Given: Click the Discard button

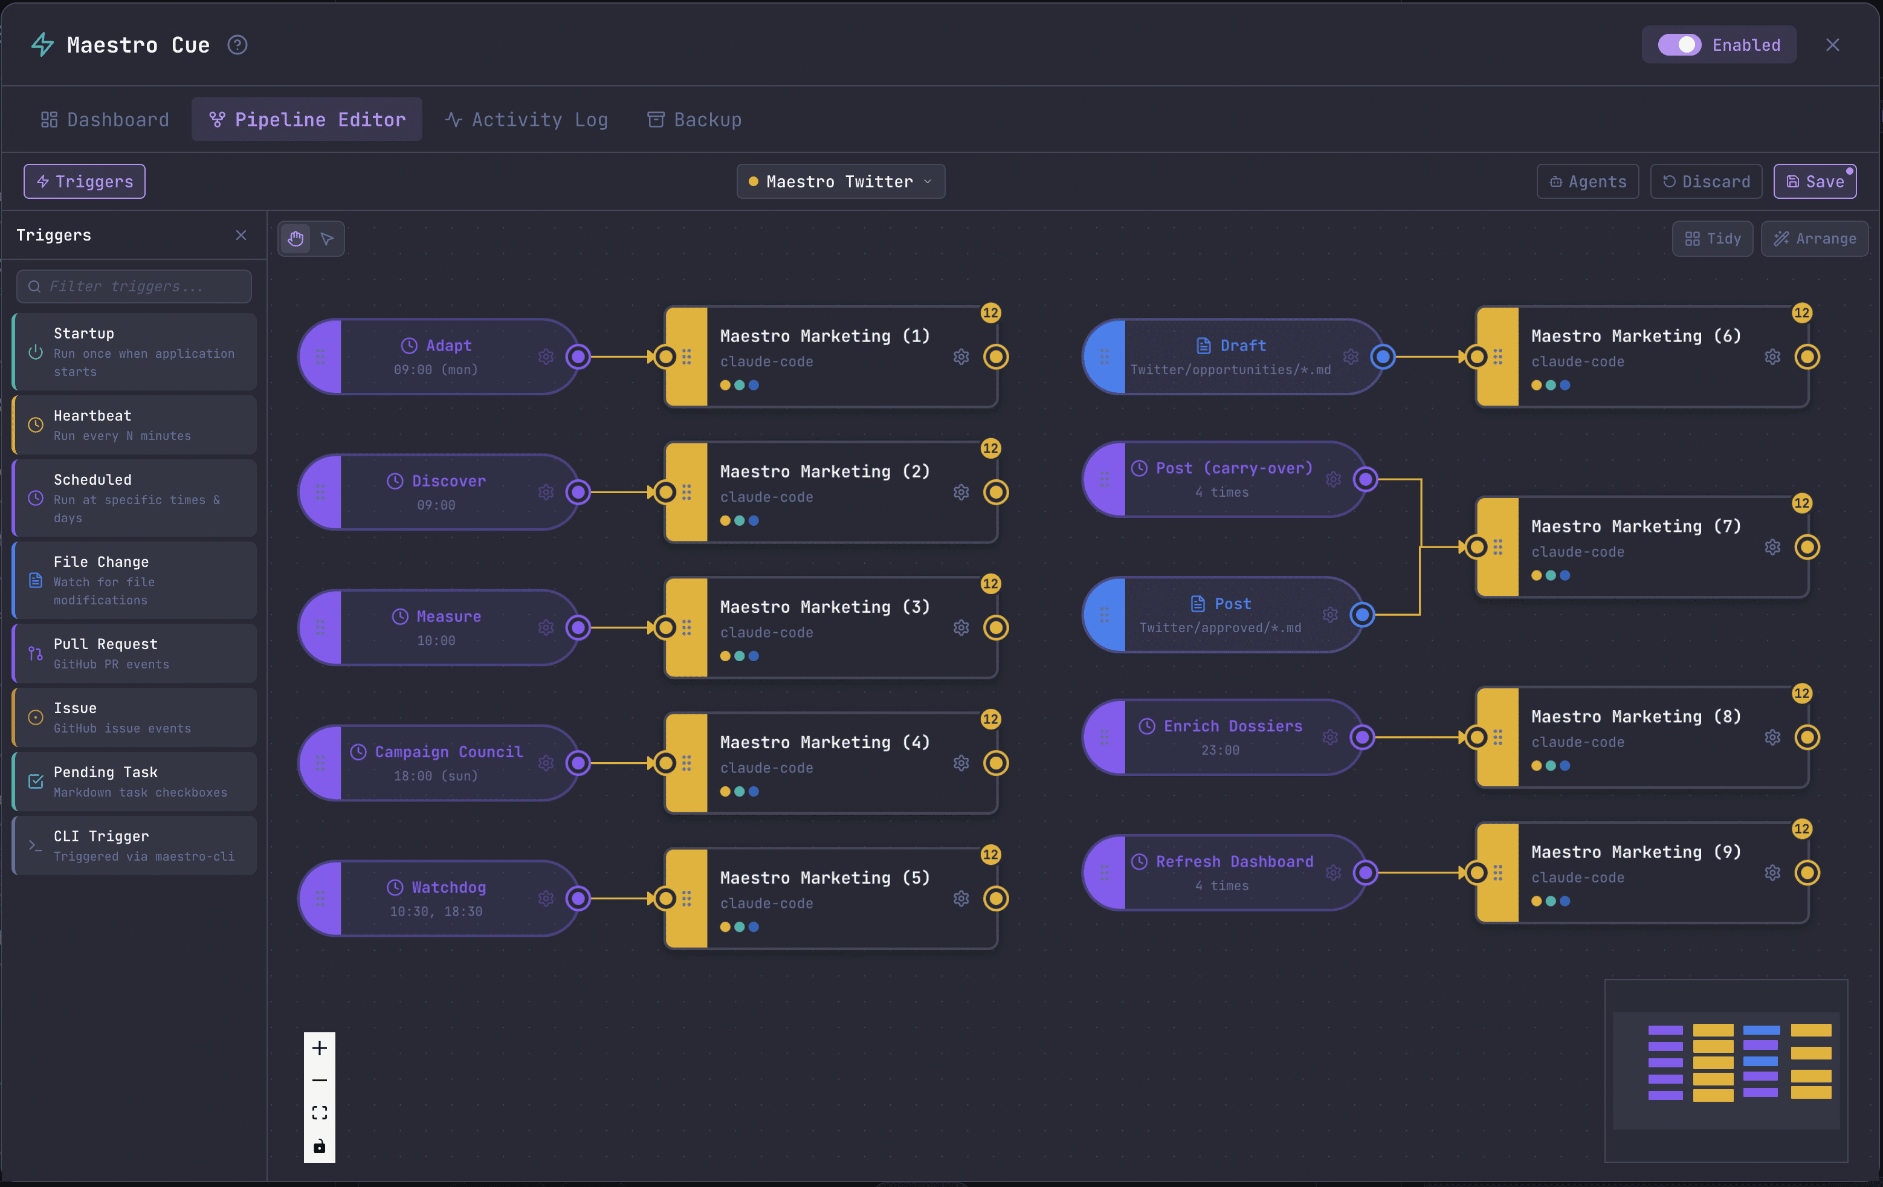Looking at the screenshot, I should [1705, 181].
